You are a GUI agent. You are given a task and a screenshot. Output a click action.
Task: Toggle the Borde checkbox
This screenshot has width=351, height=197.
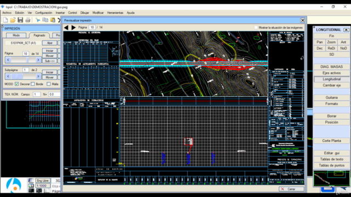click(x=33, y=84)
